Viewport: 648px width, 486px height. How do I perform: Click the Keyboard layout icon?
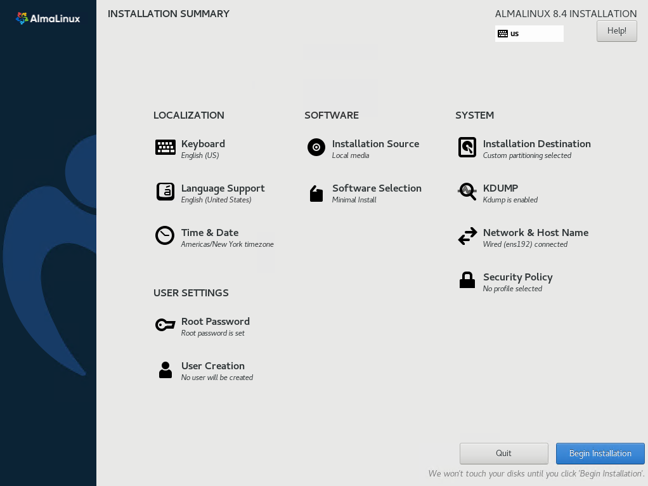pyautogui.click(x=165, y=147)
